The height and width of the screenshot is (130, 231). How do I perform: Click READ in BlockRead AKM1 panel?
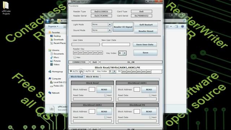[x=149, y=90]
